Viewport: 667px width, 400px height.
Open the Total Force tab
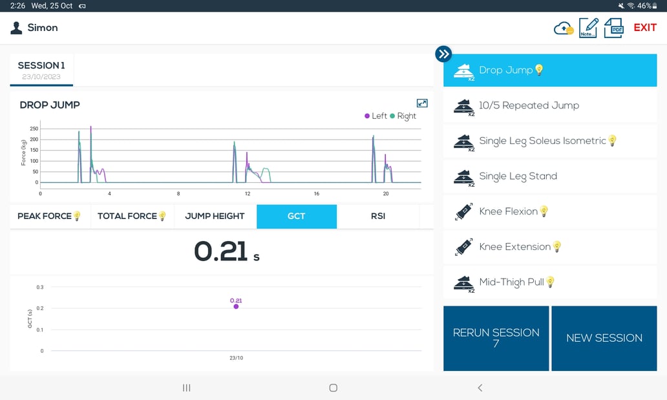(132, 216)
